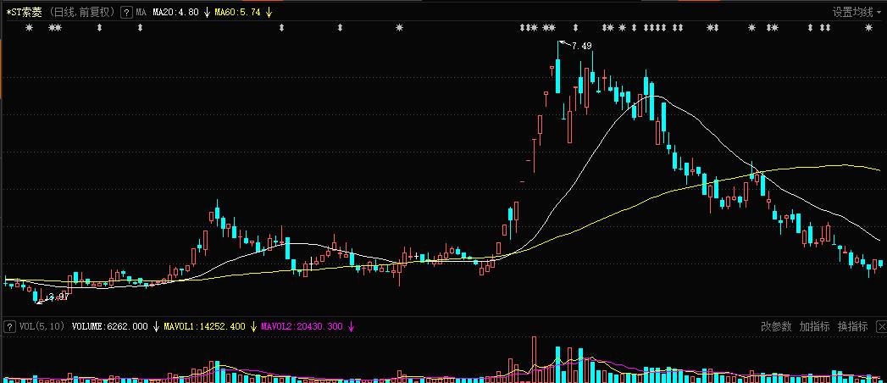Click the 2.97 low price label

tap(58, 297)
